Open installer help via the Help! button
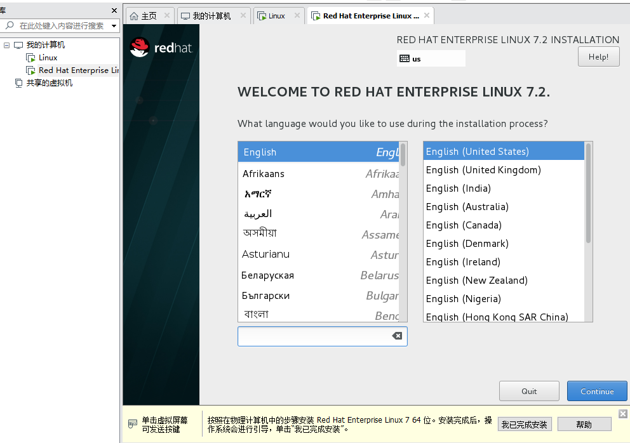 coord(598,56)
